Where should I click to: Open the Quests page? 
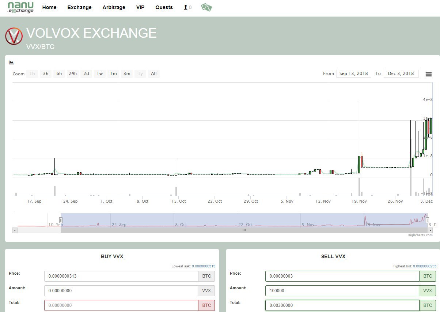point(164,7)
